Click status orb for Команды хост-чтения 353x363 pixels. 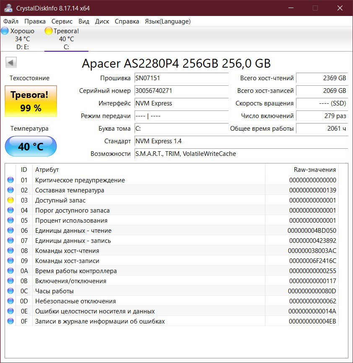coord(10,250)
